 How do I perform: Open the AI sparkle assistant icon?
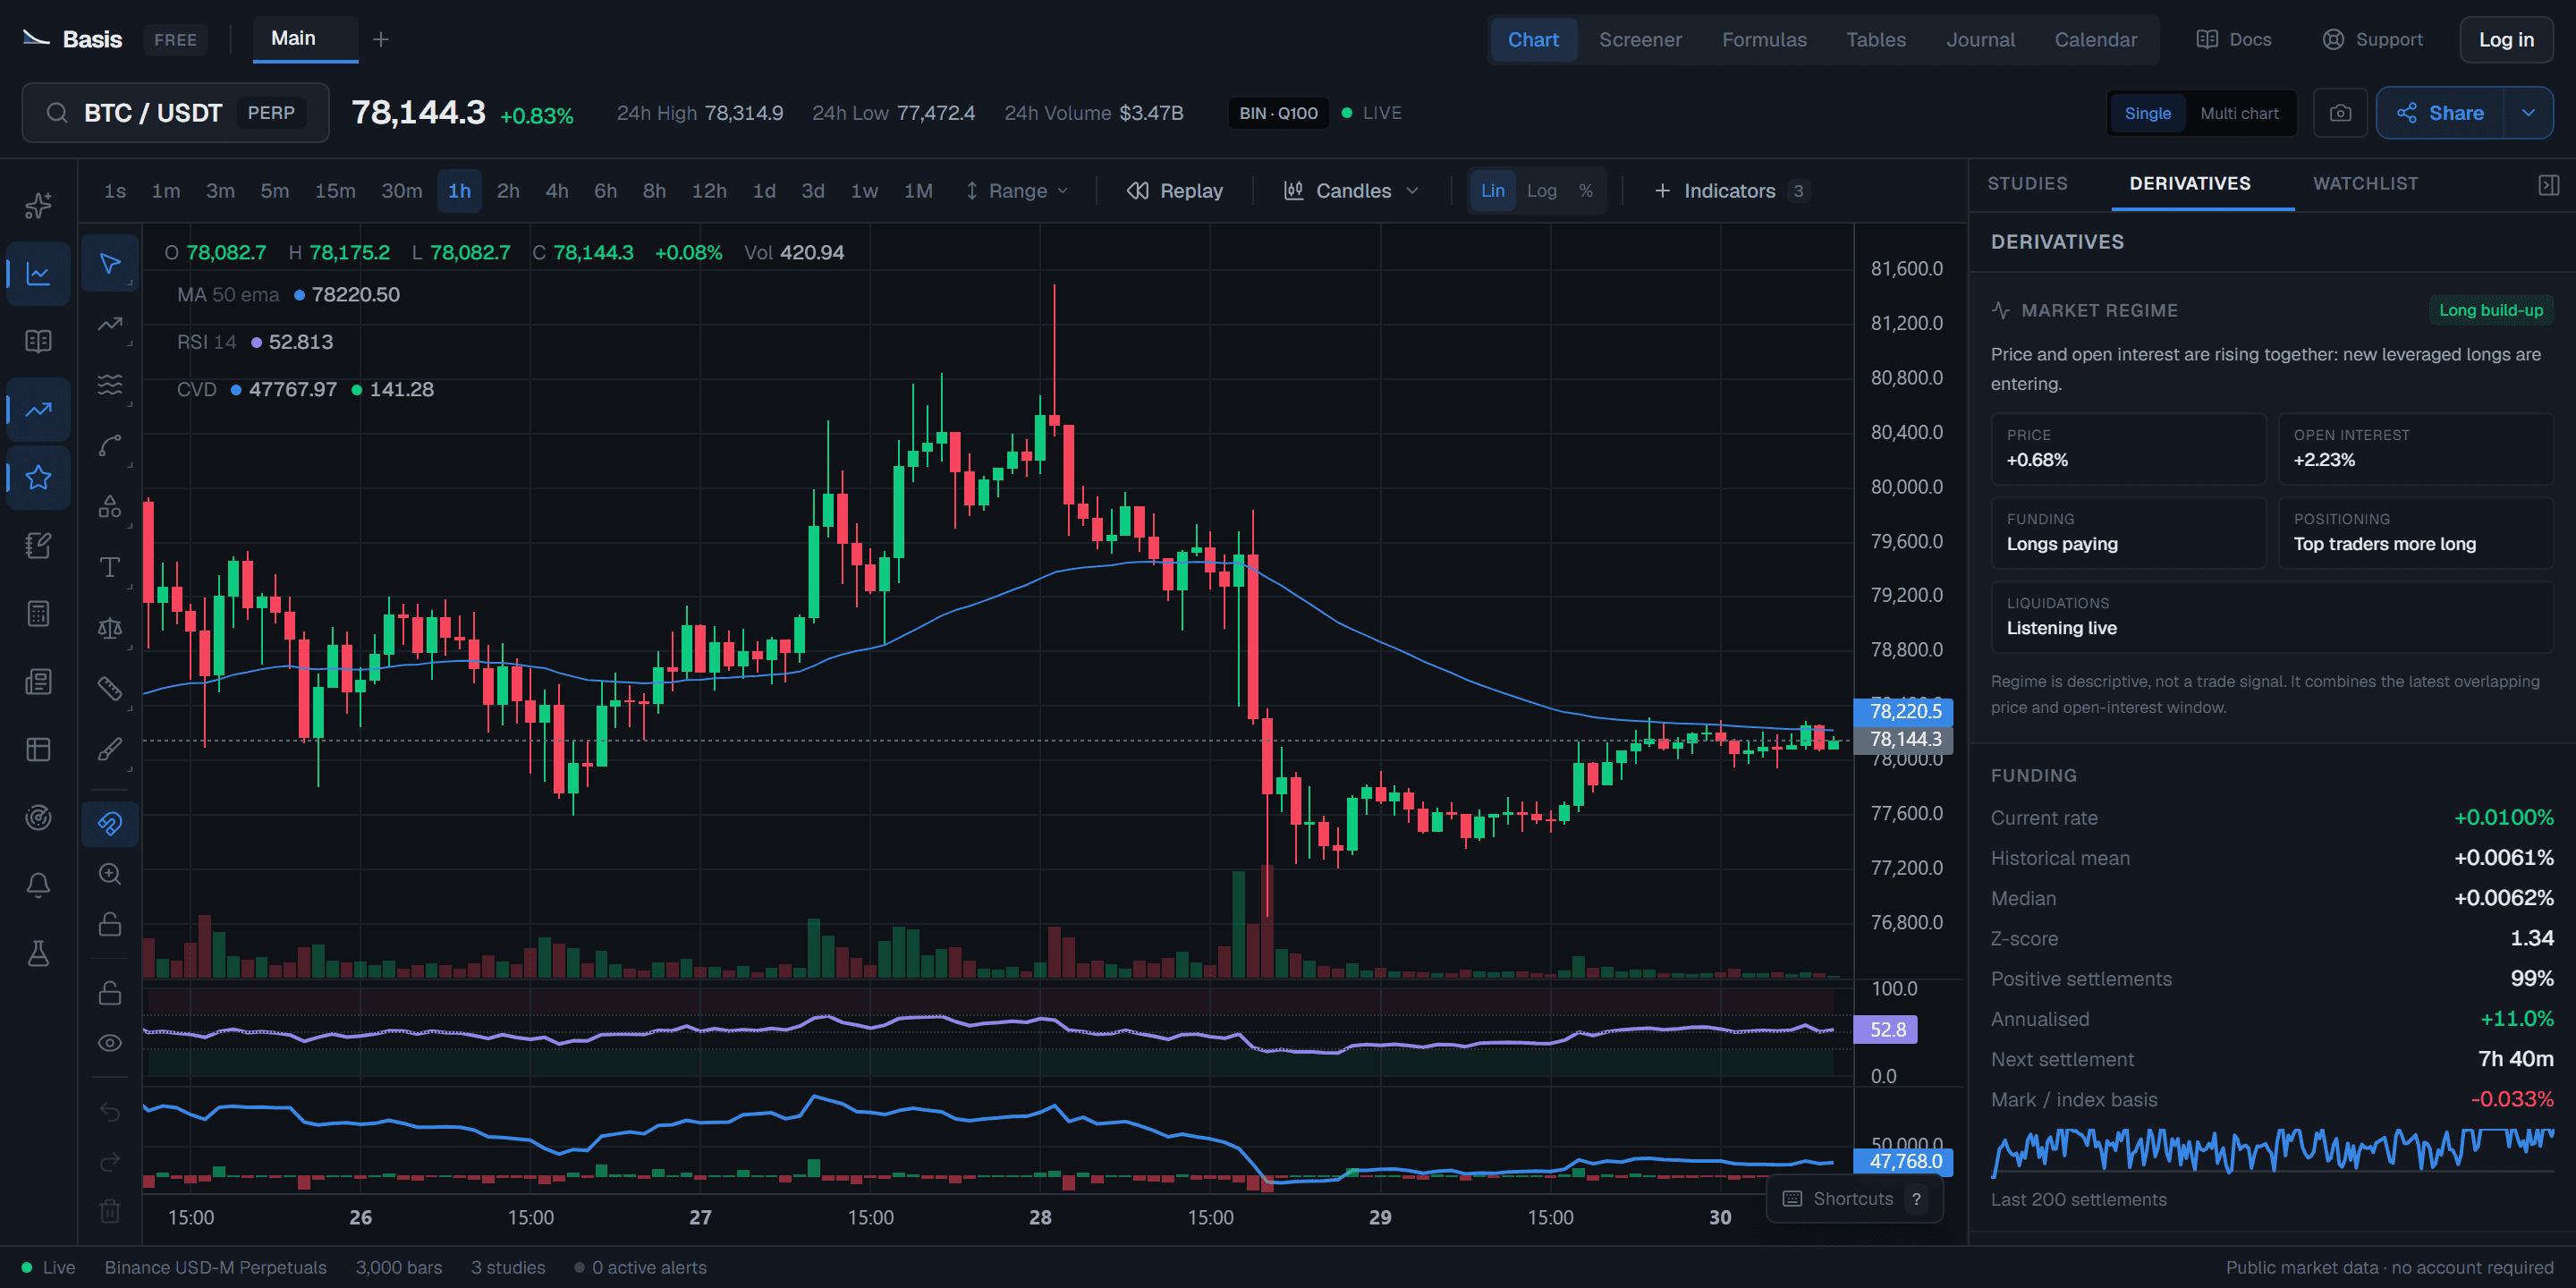click(x=38, y=205)
